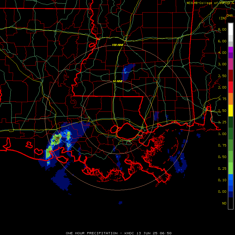Click the 0.00 legend value

[222, 192]
